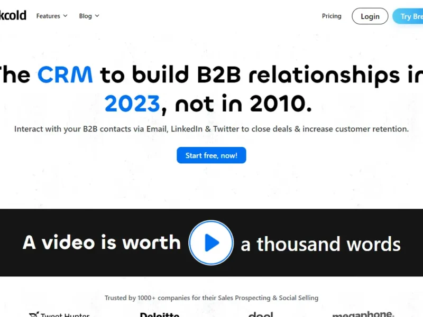Click the Tweet Hunter bird icon
Image resolution: width=423 pixels, height=317 pixels.
click(x=34, y=315)
